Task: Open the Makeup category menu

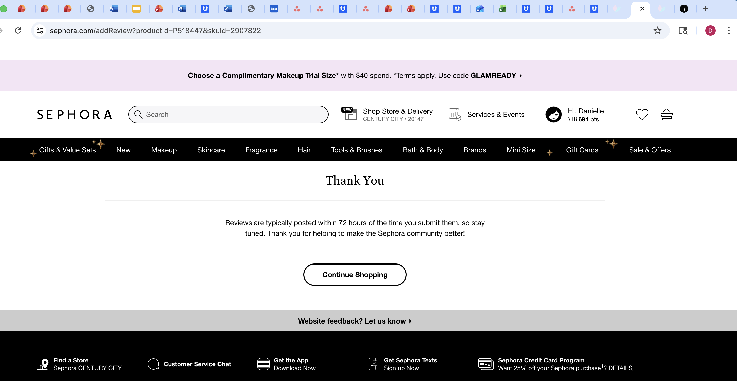Action: (164, 150)
